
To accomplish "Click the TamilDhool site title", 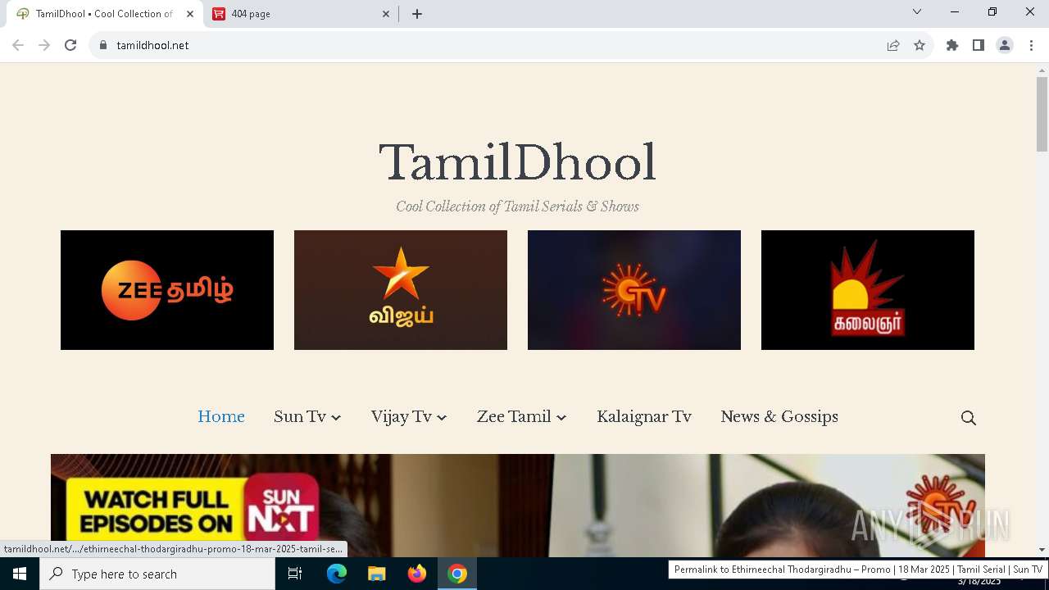I will coord(517,162).
